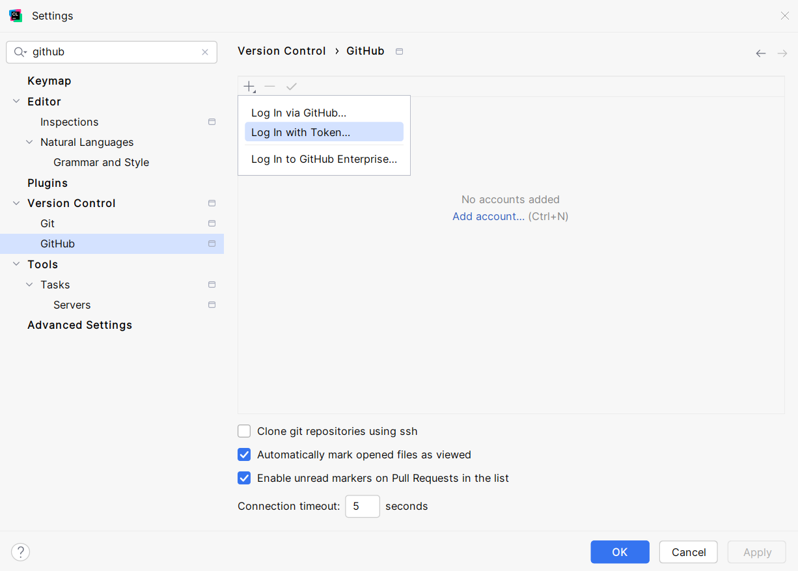Click the search magnifier icon
The image size is (798, 571).
tap(20, 52)
